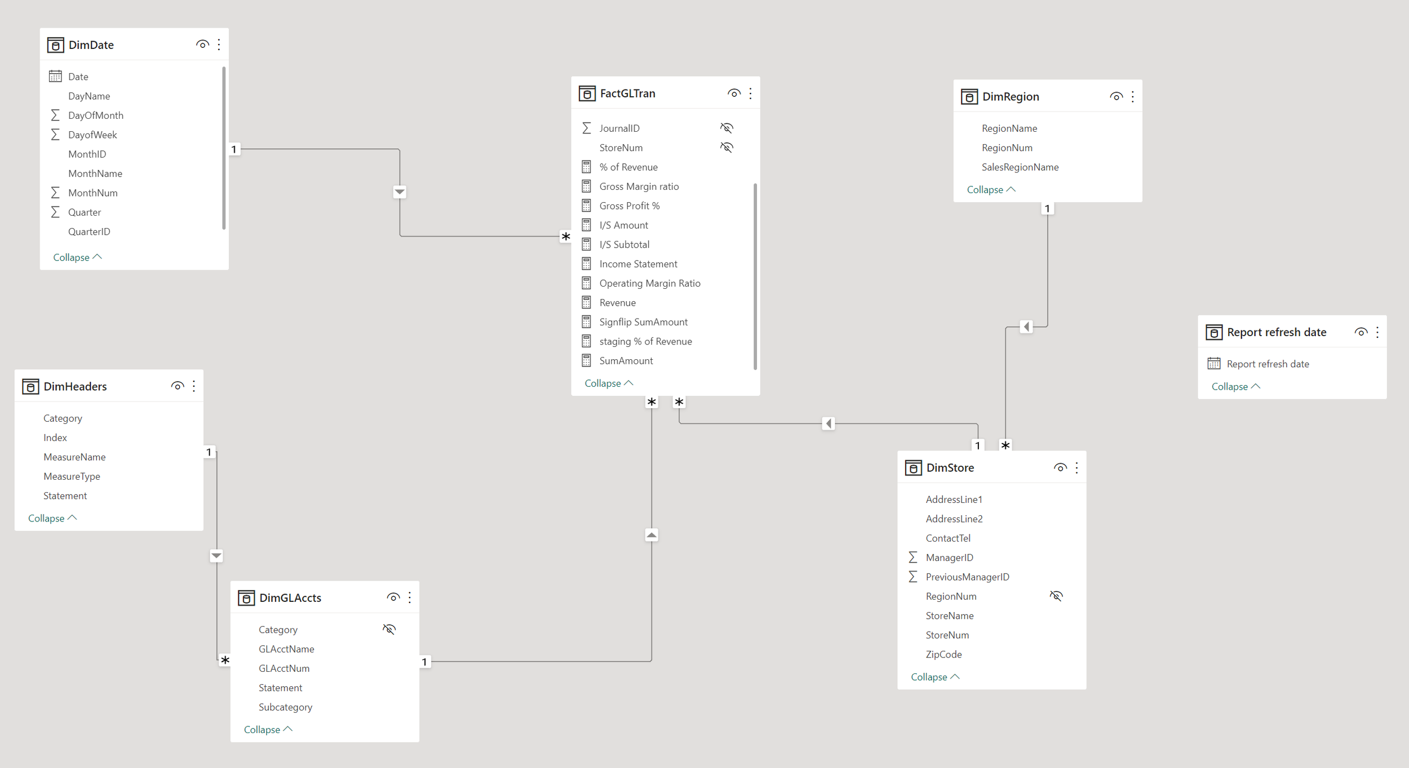This screenshot has width=1409, height=768.
Task: Unhide StoreNum column in FactGLTran
Action: click(x=727, y=148)
